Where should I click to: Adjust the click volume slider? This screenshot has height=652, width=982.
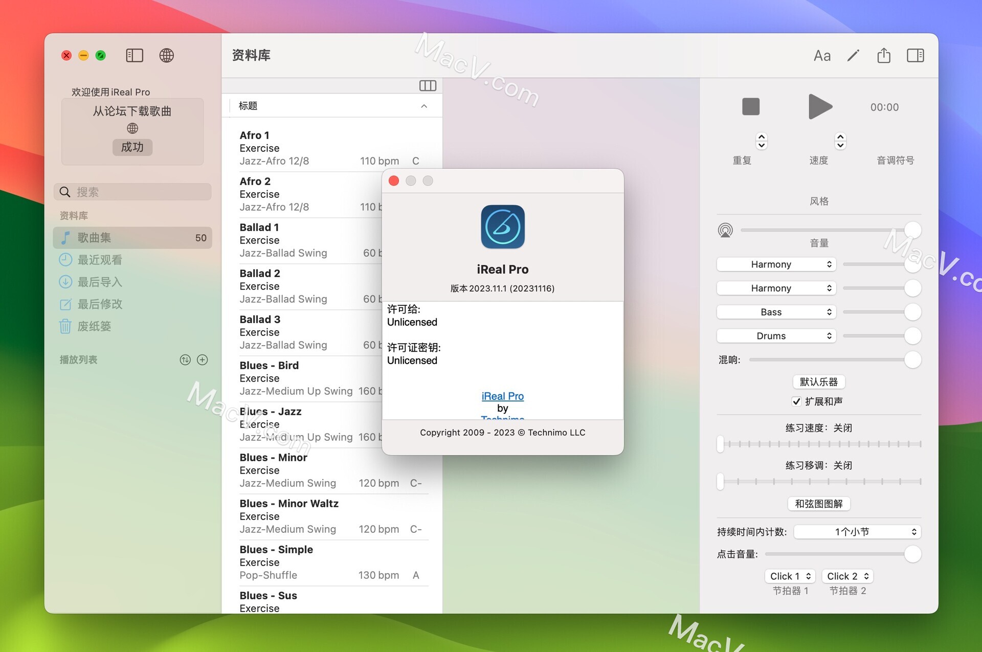843,554
